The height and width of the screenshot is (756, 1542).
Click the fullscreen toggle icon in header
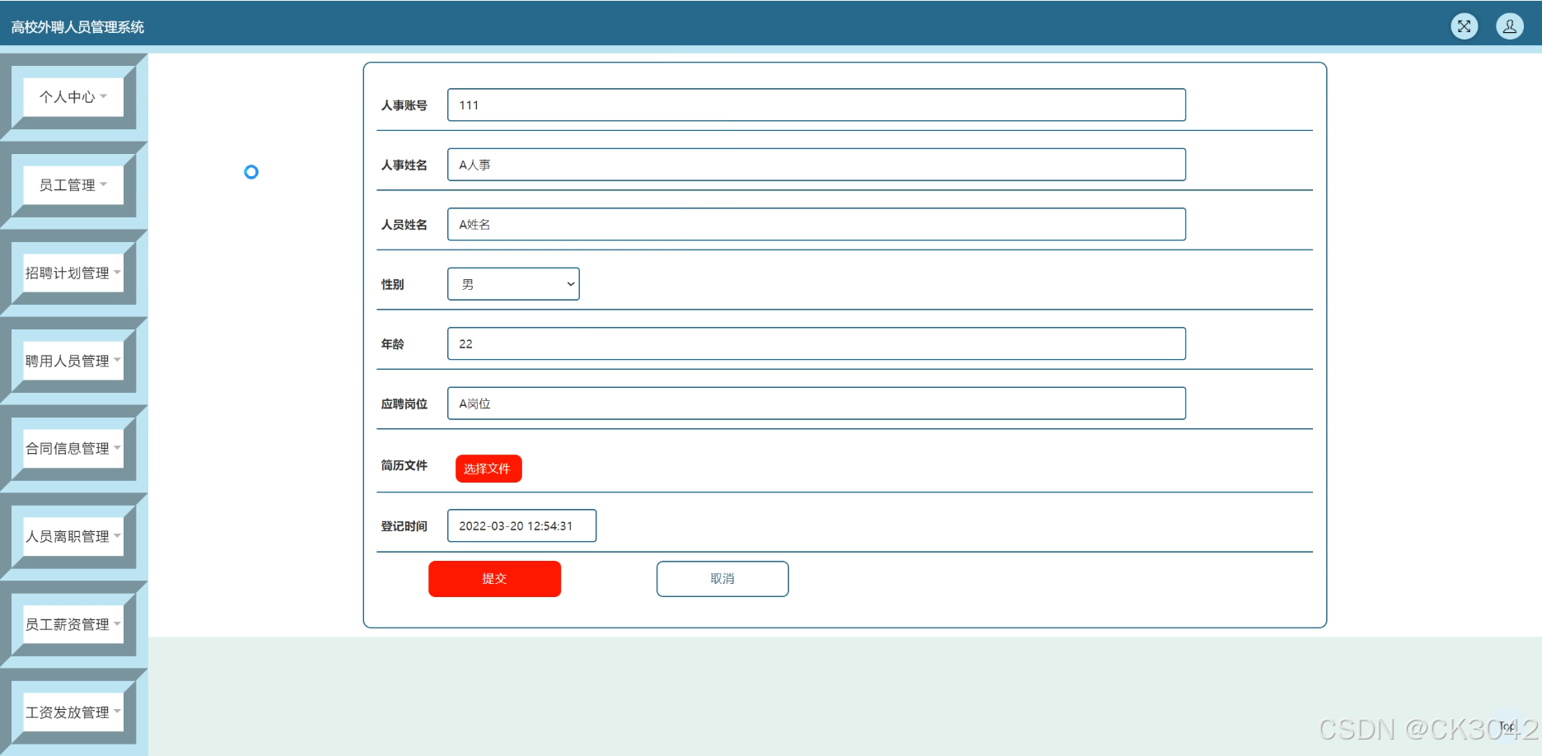(1464, 26)
